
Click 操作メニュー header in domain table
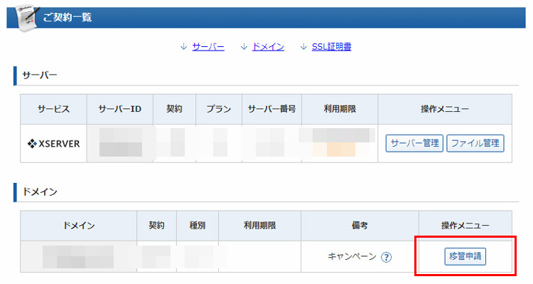point(465,226)
